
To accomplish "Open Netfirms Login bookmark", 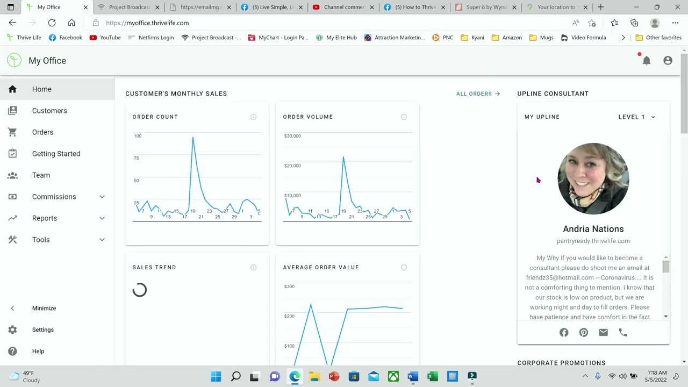I will (151, 38).
